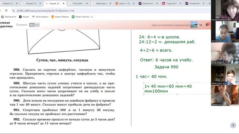Close the рутуб Яндекс tab
239x134 pixels.
pos(134,3)
